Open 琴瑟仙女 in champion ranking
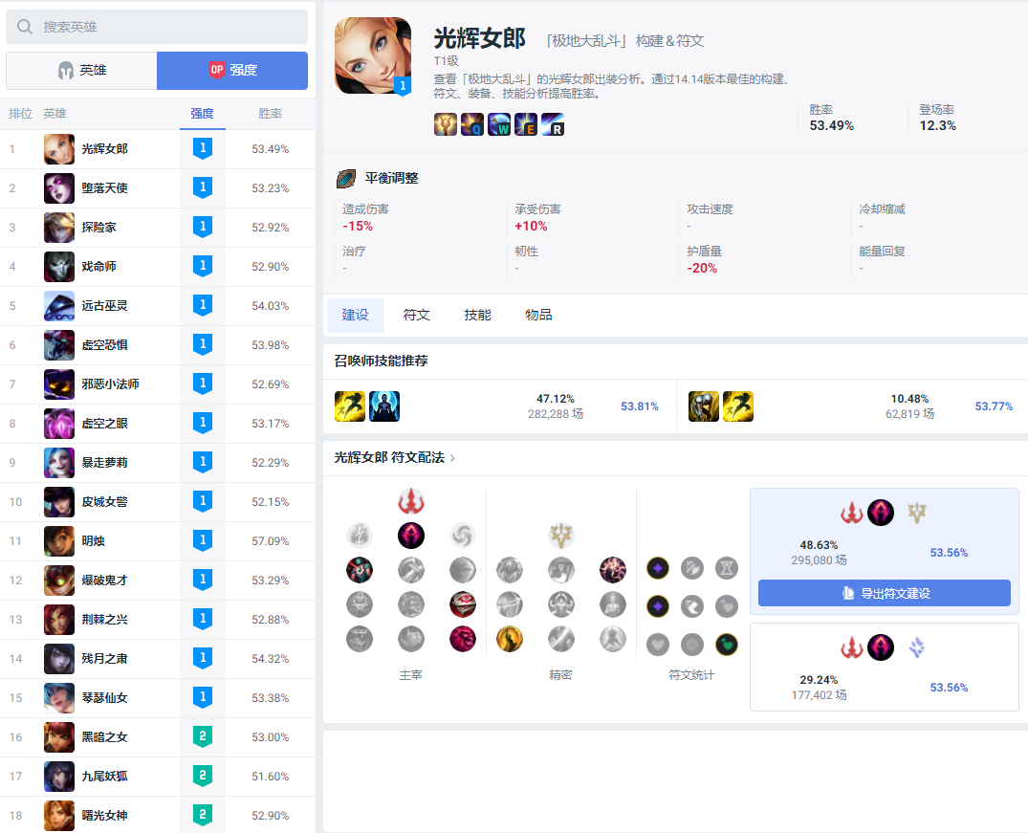The image size is (1028, 833). [158, 698]
